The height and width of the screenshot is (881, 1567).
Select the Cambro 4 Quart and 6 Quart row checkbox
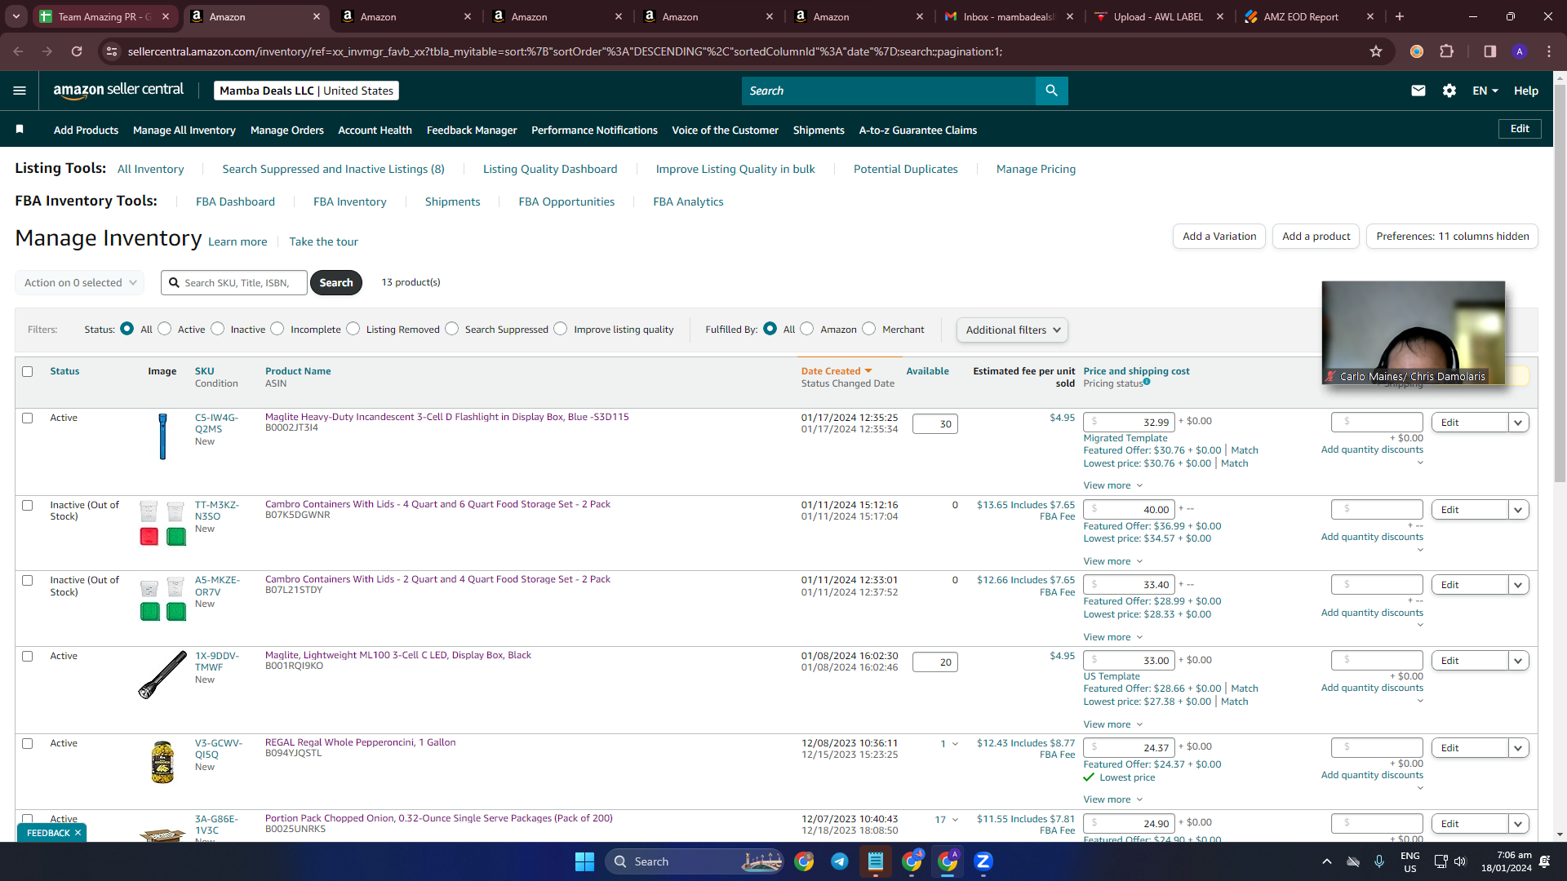point(27,505)
